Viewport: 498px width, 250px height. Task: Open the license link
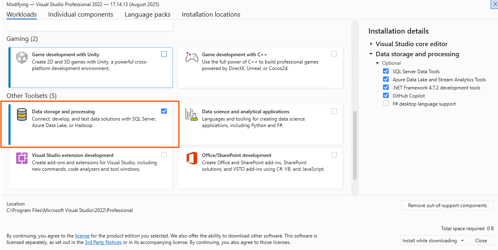(82, 235)
